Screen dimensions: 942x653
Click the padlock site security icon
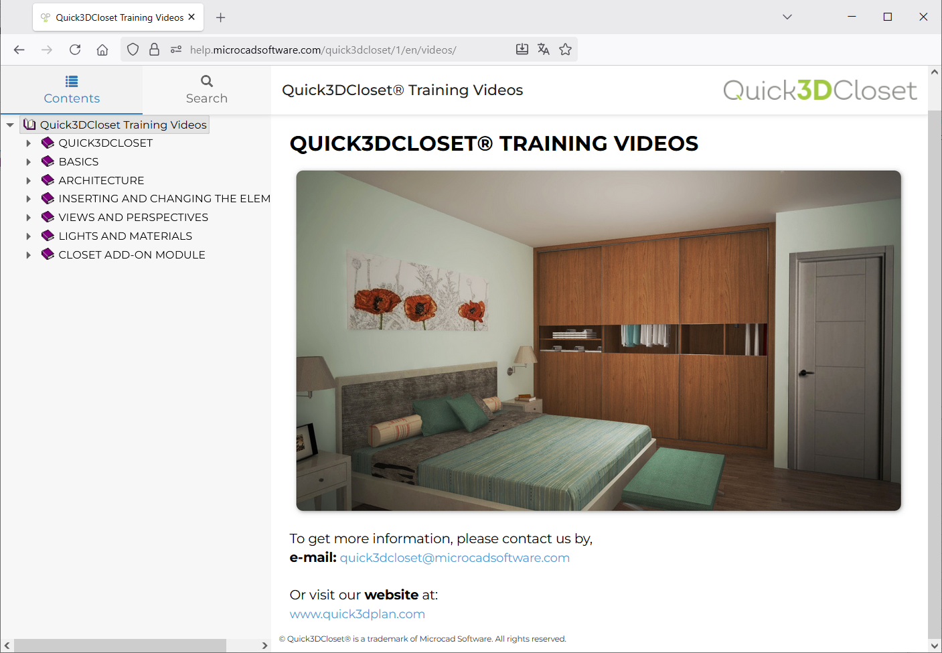pyautogui.click(x=155, y=50)
